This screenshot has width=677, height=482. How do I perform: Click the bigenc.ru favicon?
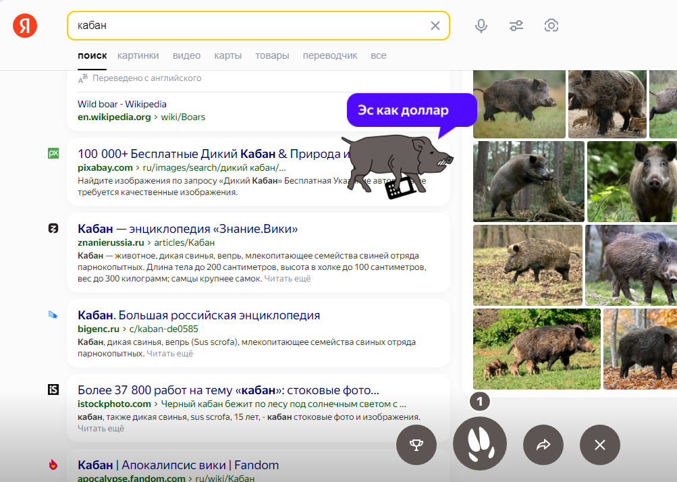(x=53, y=315)
